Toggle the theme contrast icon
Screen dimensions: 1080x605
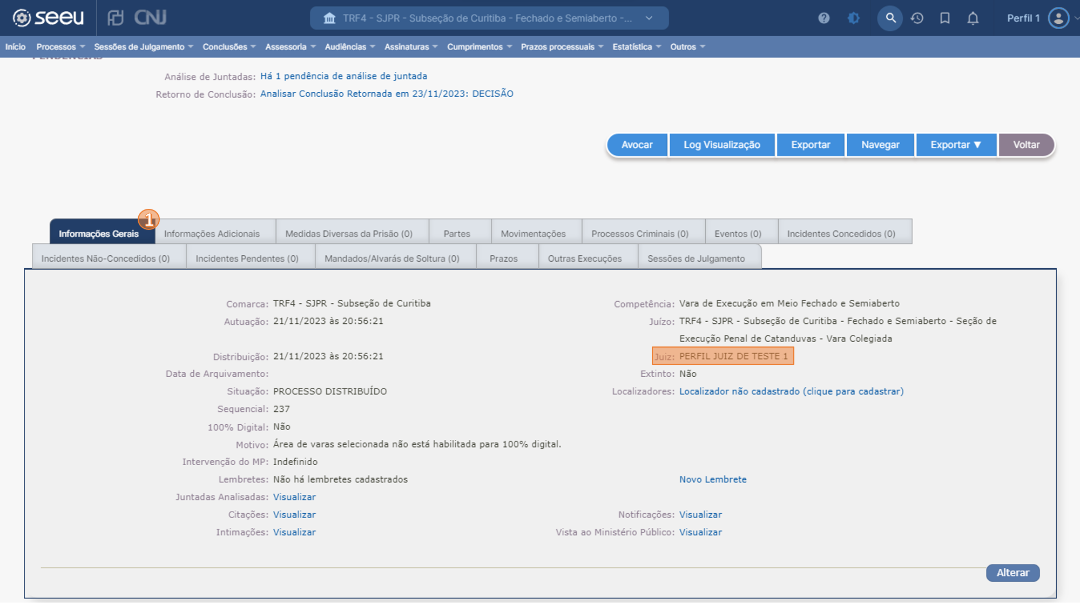click(853, 18)
